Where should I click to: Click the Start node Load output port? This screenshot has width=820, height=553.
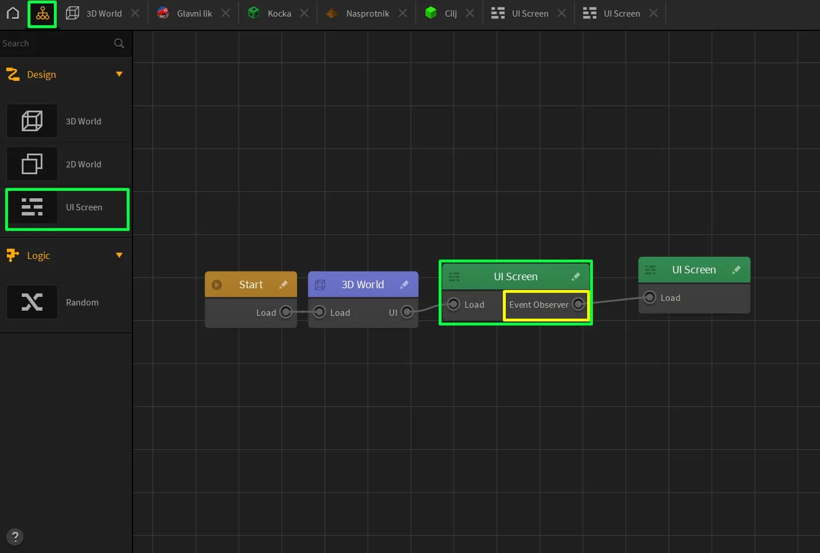coord(286,312)
